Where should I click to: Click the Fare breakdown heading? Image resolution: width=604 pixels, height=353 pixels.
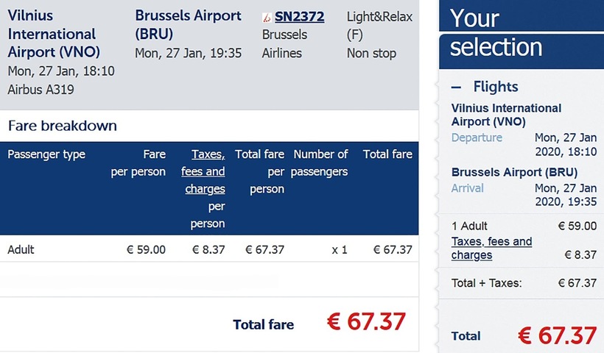tap(62, 126)
